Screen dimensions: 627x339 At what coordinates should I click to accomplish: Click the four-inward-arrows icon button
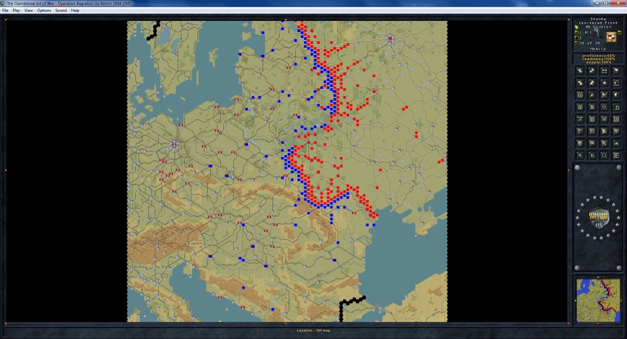coord(604,71)
